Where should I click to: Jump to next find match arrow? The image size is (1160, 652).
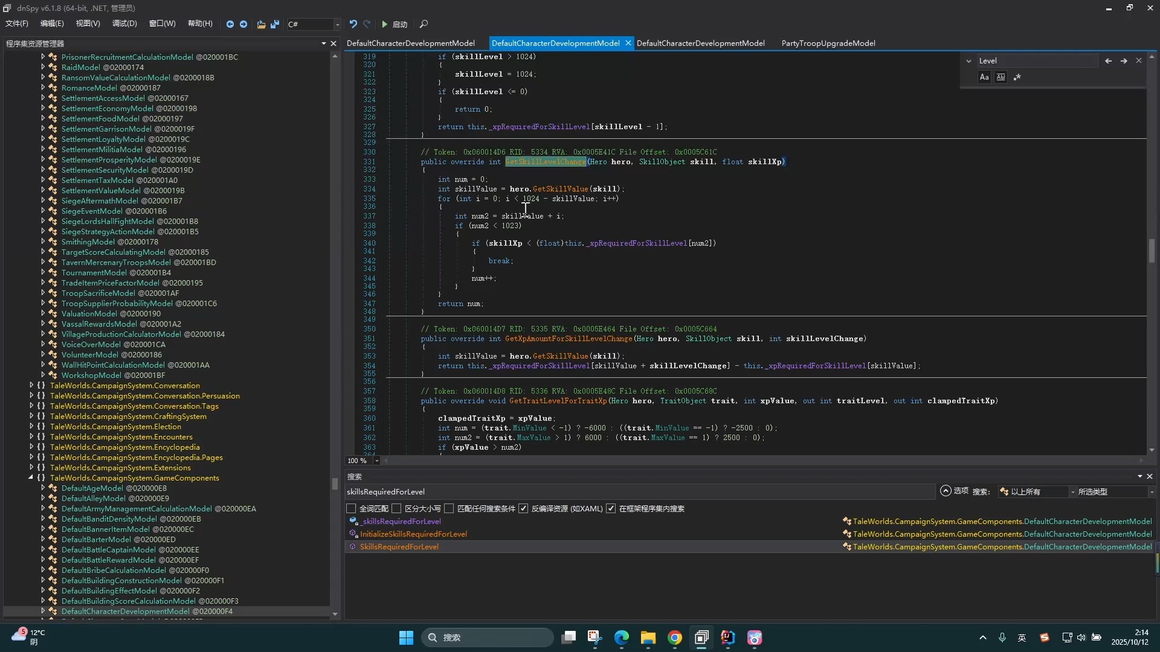point(1124,61)
